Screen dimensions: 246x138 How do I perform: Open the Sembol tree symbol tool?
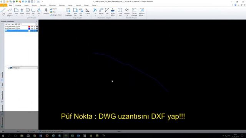46,11
